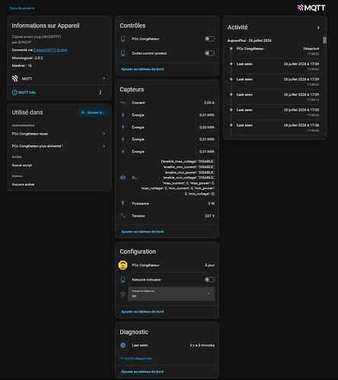Enable the Network indicator toggle
Viewport: 338px width, 380px height.
pos(209,280)
